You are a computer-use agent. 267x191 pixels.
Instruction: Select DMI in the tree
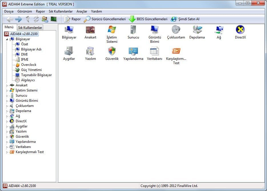coord(24,54)
